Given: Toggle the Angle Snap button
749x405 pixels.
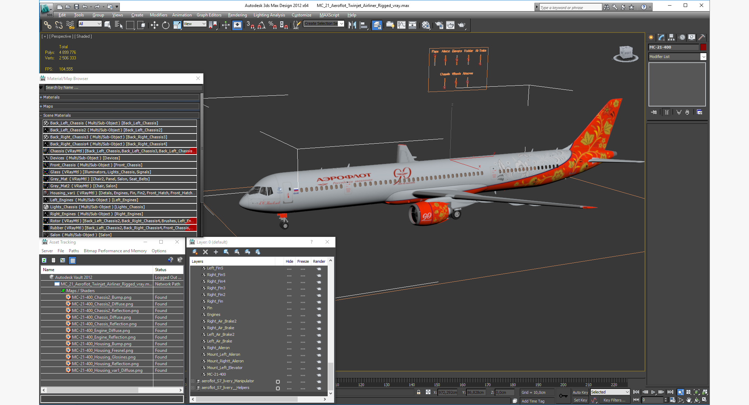Looking at the screenshot, I should click(x=261, y=25).
